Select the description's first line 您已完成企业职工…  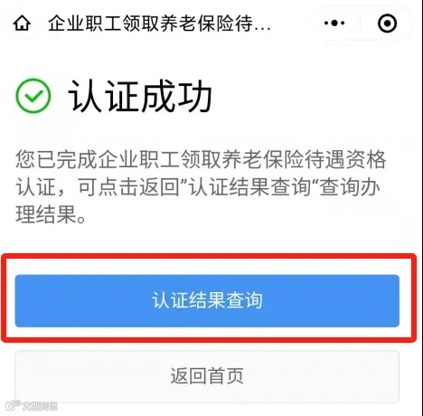tap(201, 159)
